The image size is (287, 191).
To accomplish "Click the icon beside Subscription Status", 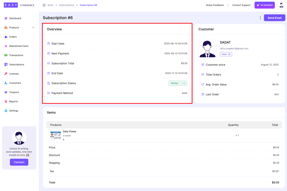I will tap(48, 83).
